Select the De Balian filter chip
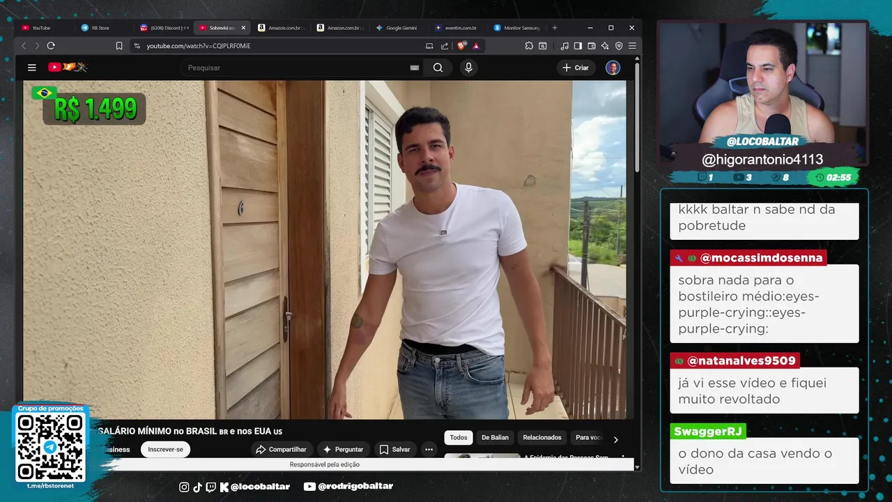This screenshot has height=502, width=892. [x=495, y=438]
